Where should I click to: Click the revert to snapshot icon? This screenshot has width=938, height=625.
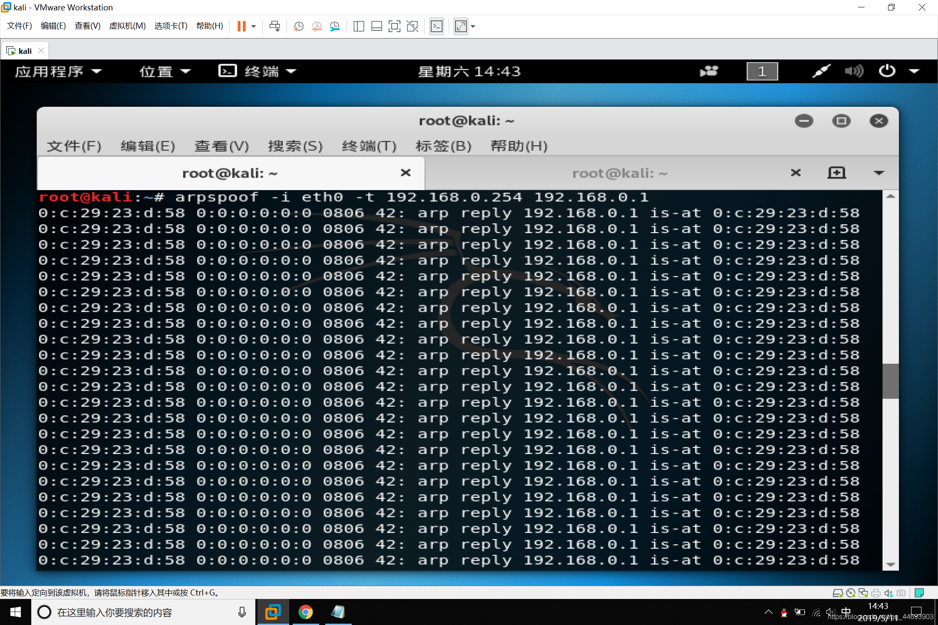pos(317,26)
